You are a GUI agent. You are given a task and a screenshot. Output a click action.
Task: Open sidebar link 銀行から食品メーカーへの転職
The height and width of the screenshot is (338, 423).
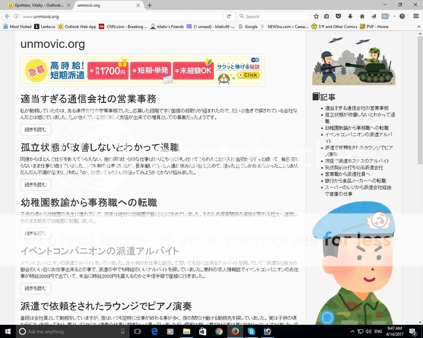[355, 181]
